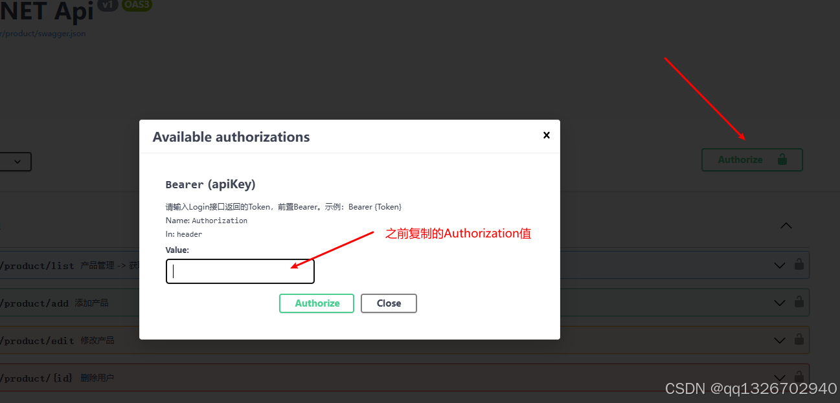
Task: Click inside the Value input field
Action: pos(240,271)
